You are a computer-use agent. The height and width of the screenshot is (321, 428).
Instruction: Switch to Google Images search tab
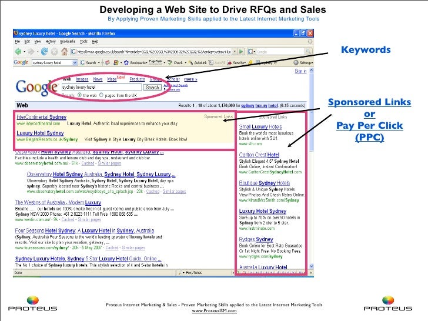(x=82, y=79)
